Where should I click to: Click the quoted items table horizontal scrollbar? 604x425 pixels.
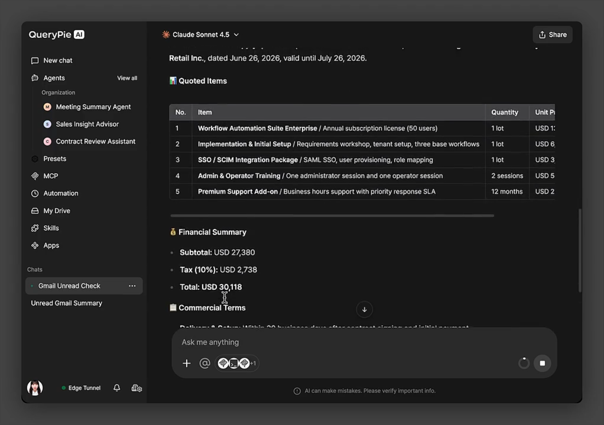tap(332, 216)
